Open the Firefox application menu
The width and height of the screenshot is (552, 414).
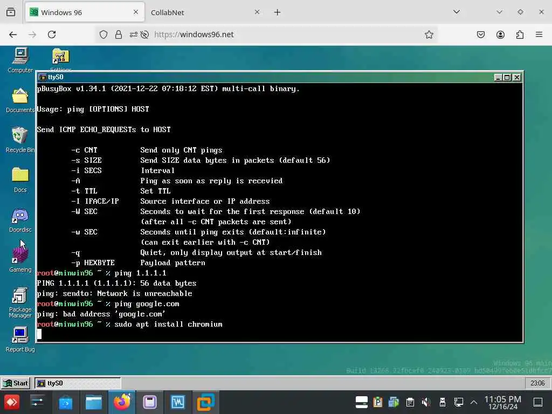click(539, 34)
